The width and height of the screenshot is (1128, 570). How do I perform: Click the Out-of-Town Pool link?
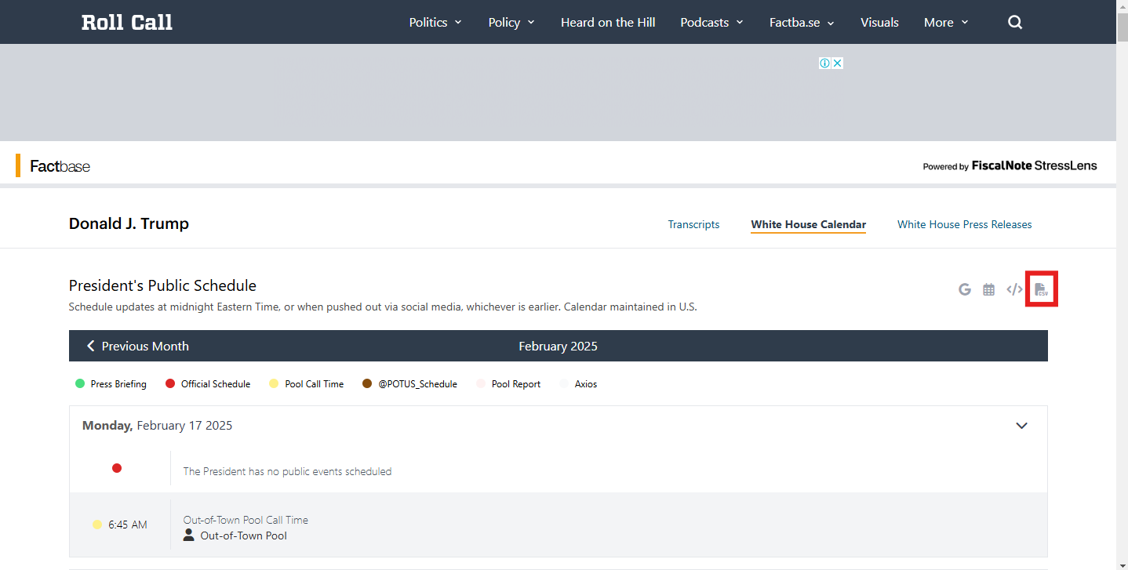click(244, 536)
